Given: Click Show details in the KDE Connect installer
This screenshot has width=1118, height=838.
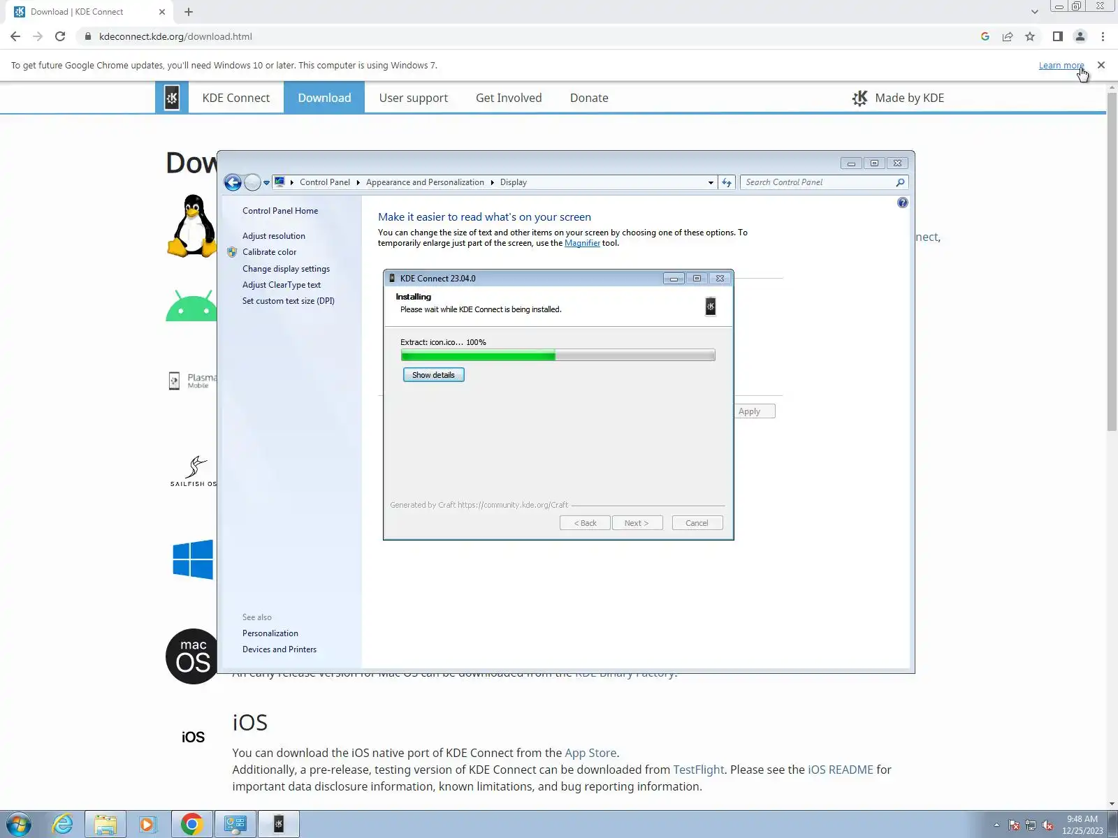Looking at the screenshot, I should pyautogui.click(x=433, y=375).
